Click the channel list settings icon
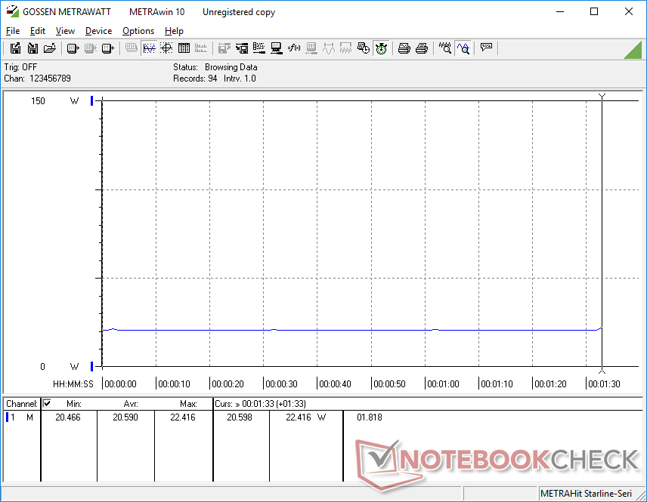647x502 pixels. click(259, 48)
